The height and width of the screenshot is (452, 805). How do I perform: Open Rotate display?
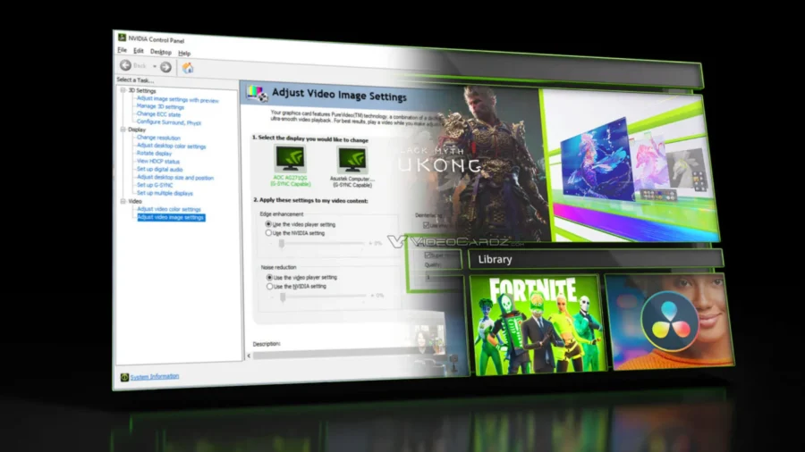(x=154, y=154)
